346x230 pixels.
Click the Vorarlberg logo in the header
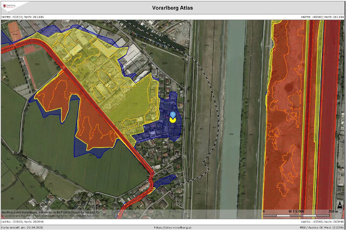point(9,6)
